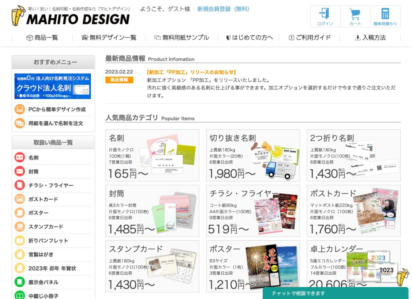Select the red envelope 封筒 sidebar icon
The width and height of the screenshot is (412, 299).
(20, 171)
